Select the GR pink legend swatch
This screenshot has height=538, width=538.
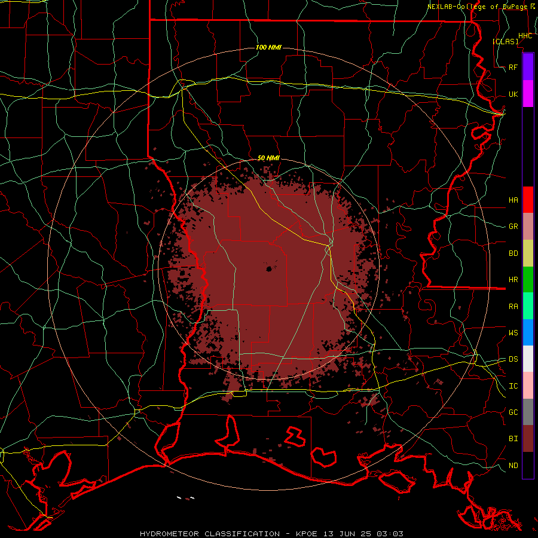528,226
